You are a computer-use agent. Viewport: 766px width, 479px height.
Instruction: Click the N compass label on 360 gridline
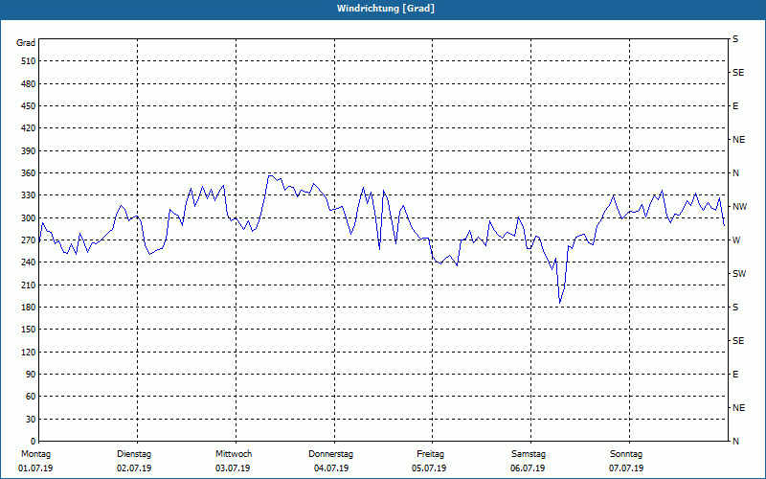(735, 173)
